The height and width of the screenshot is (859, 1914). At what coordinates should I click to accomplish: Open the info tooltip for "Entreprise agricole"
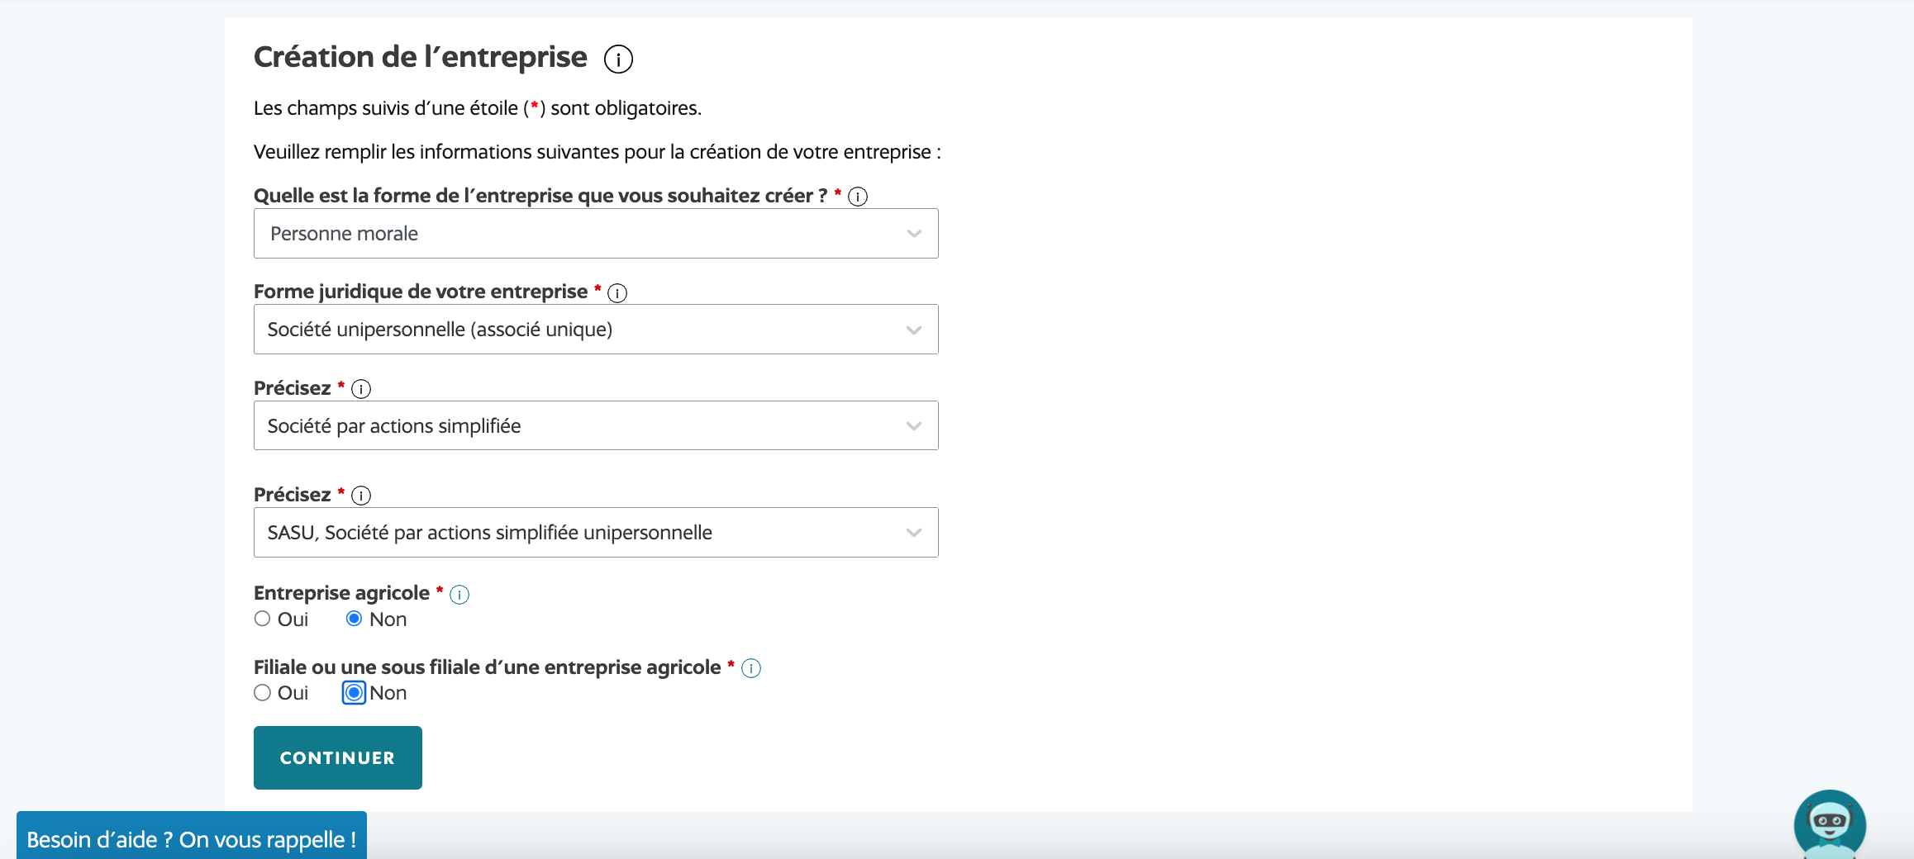pyautogui.click(x=459, y=594)
